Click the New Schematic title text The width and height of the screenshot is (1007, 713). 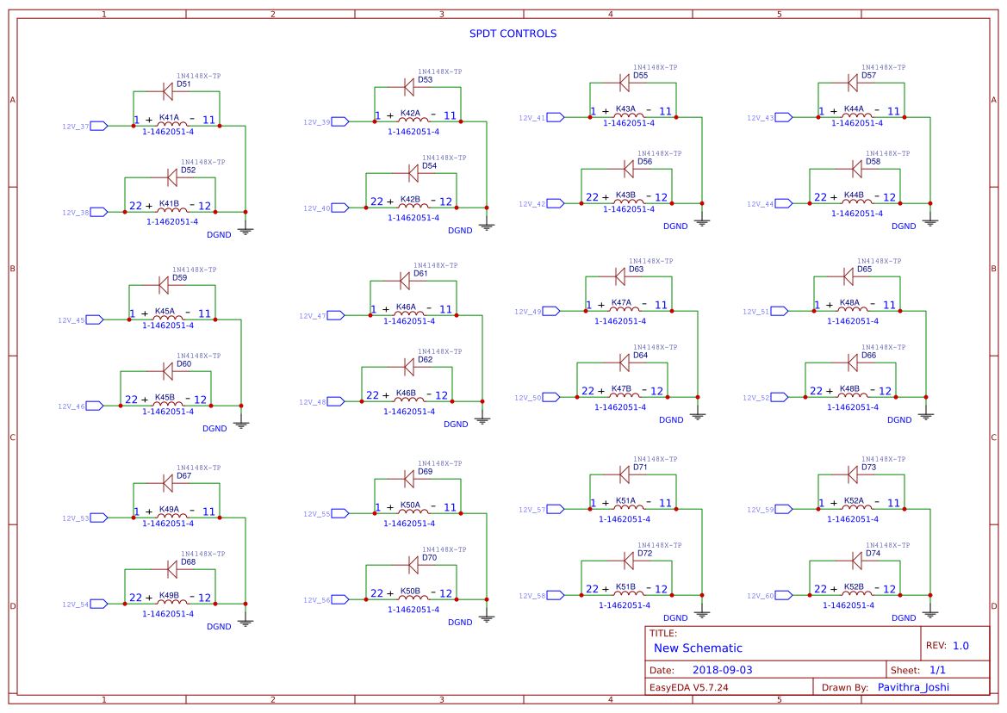(x=699, y=648)
